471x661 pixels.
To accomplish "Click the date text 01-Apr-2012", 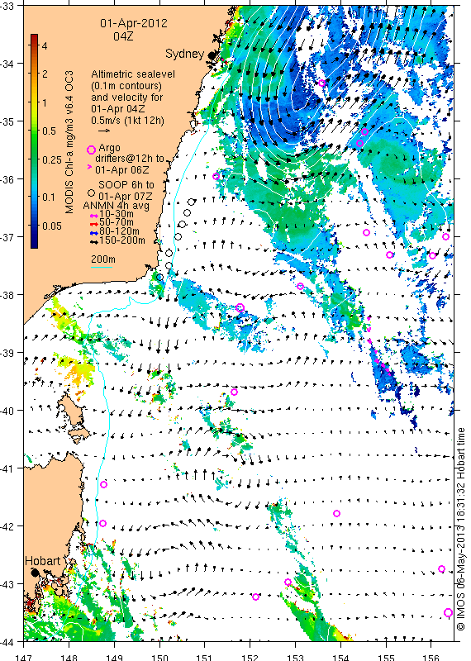I will tap(134, 23).
